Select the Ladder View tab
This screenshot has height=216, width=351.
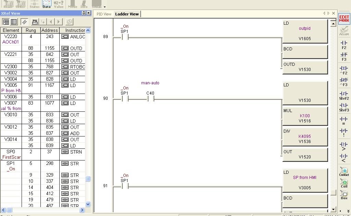pos(127,14)
